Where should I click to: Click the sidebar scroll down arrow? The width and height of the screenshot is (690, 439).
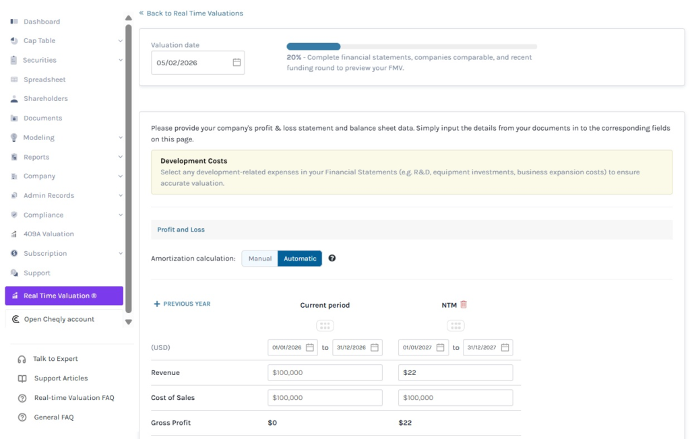[x=129, y=322]
